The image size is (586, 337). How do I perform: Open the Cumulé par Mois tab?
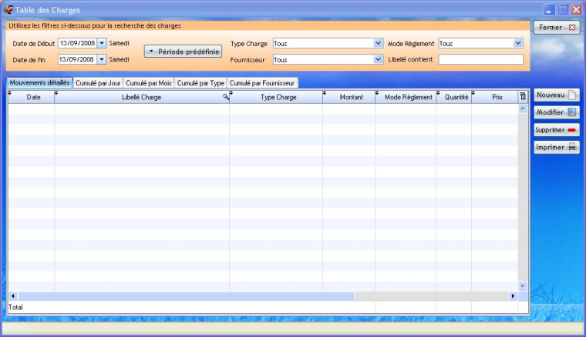click(x=149, y=83)
